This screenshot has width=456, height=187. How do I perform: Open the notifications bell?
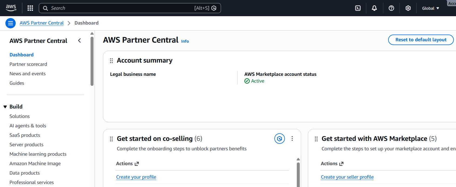pyautogui.click(x=374, y=8)
